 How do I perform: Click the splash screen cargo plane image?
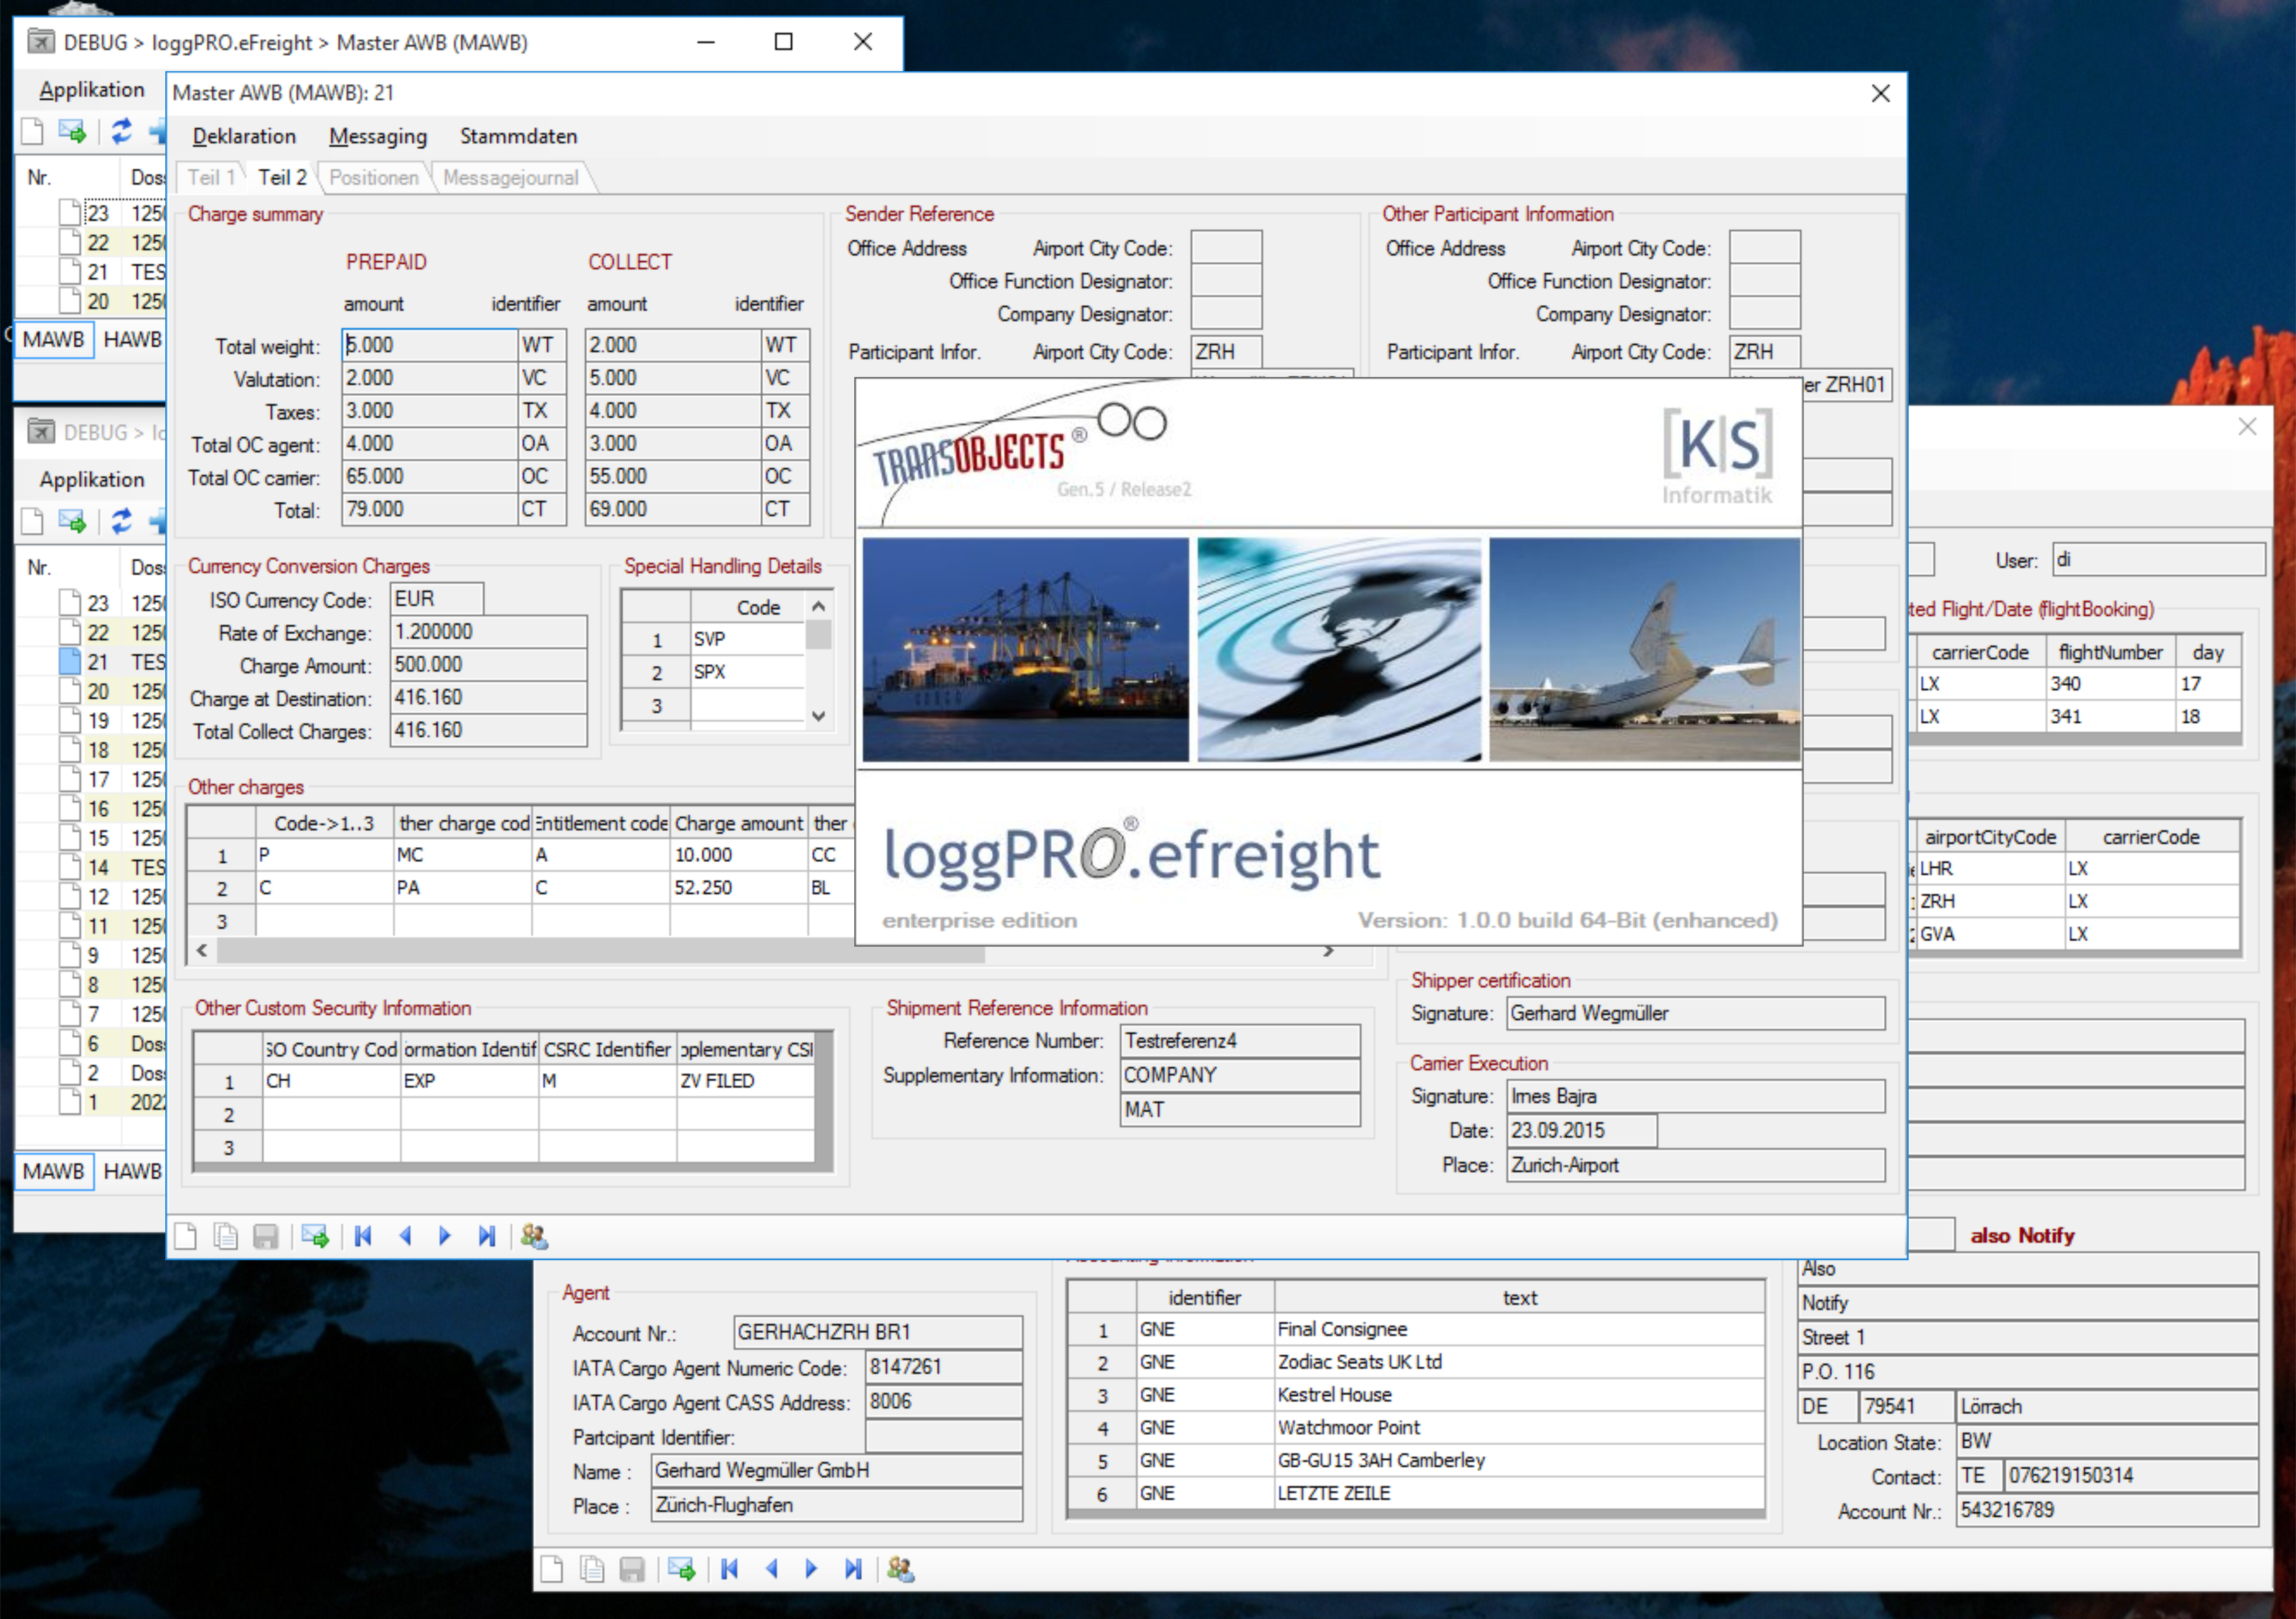click(1645, 650)
